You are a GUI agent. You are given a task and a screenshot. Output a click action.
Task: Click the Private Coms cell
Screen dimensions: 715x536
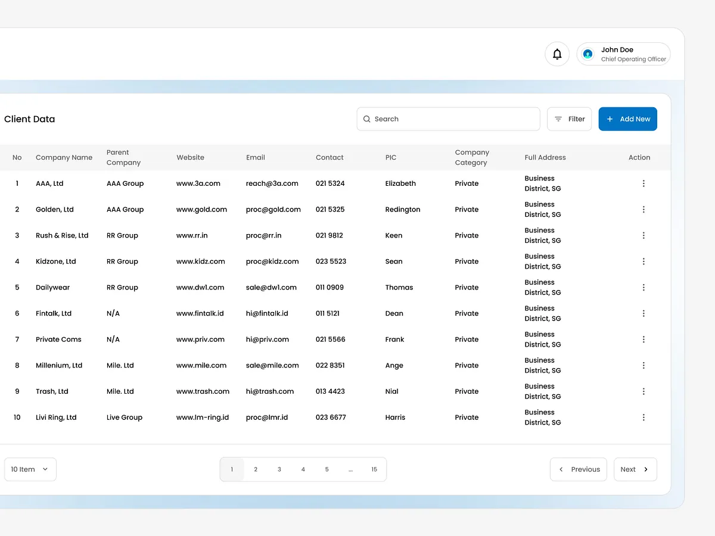pyautogui.click(x=58, y=339)
